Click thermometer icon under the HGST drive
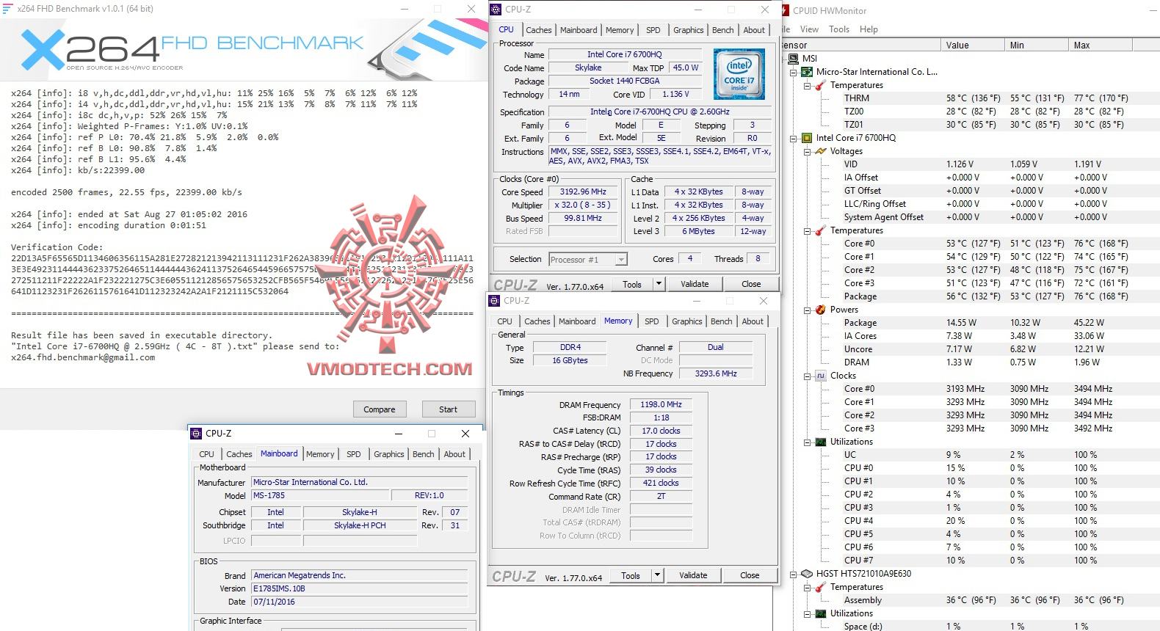1160x631 pixels. (x=821, y=587)
